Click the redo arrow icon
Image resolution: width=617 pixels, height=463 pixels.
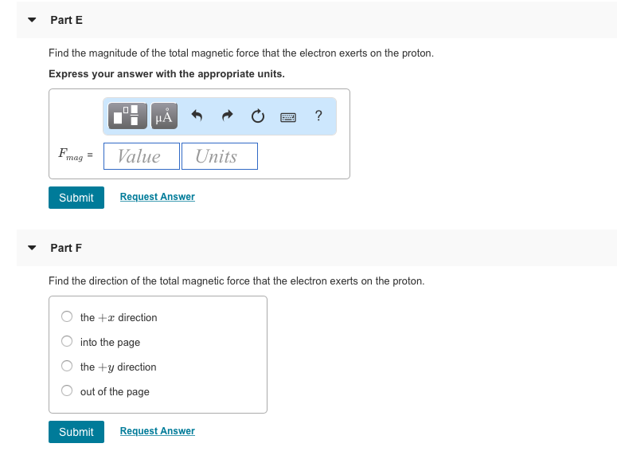tap(228, 116)
